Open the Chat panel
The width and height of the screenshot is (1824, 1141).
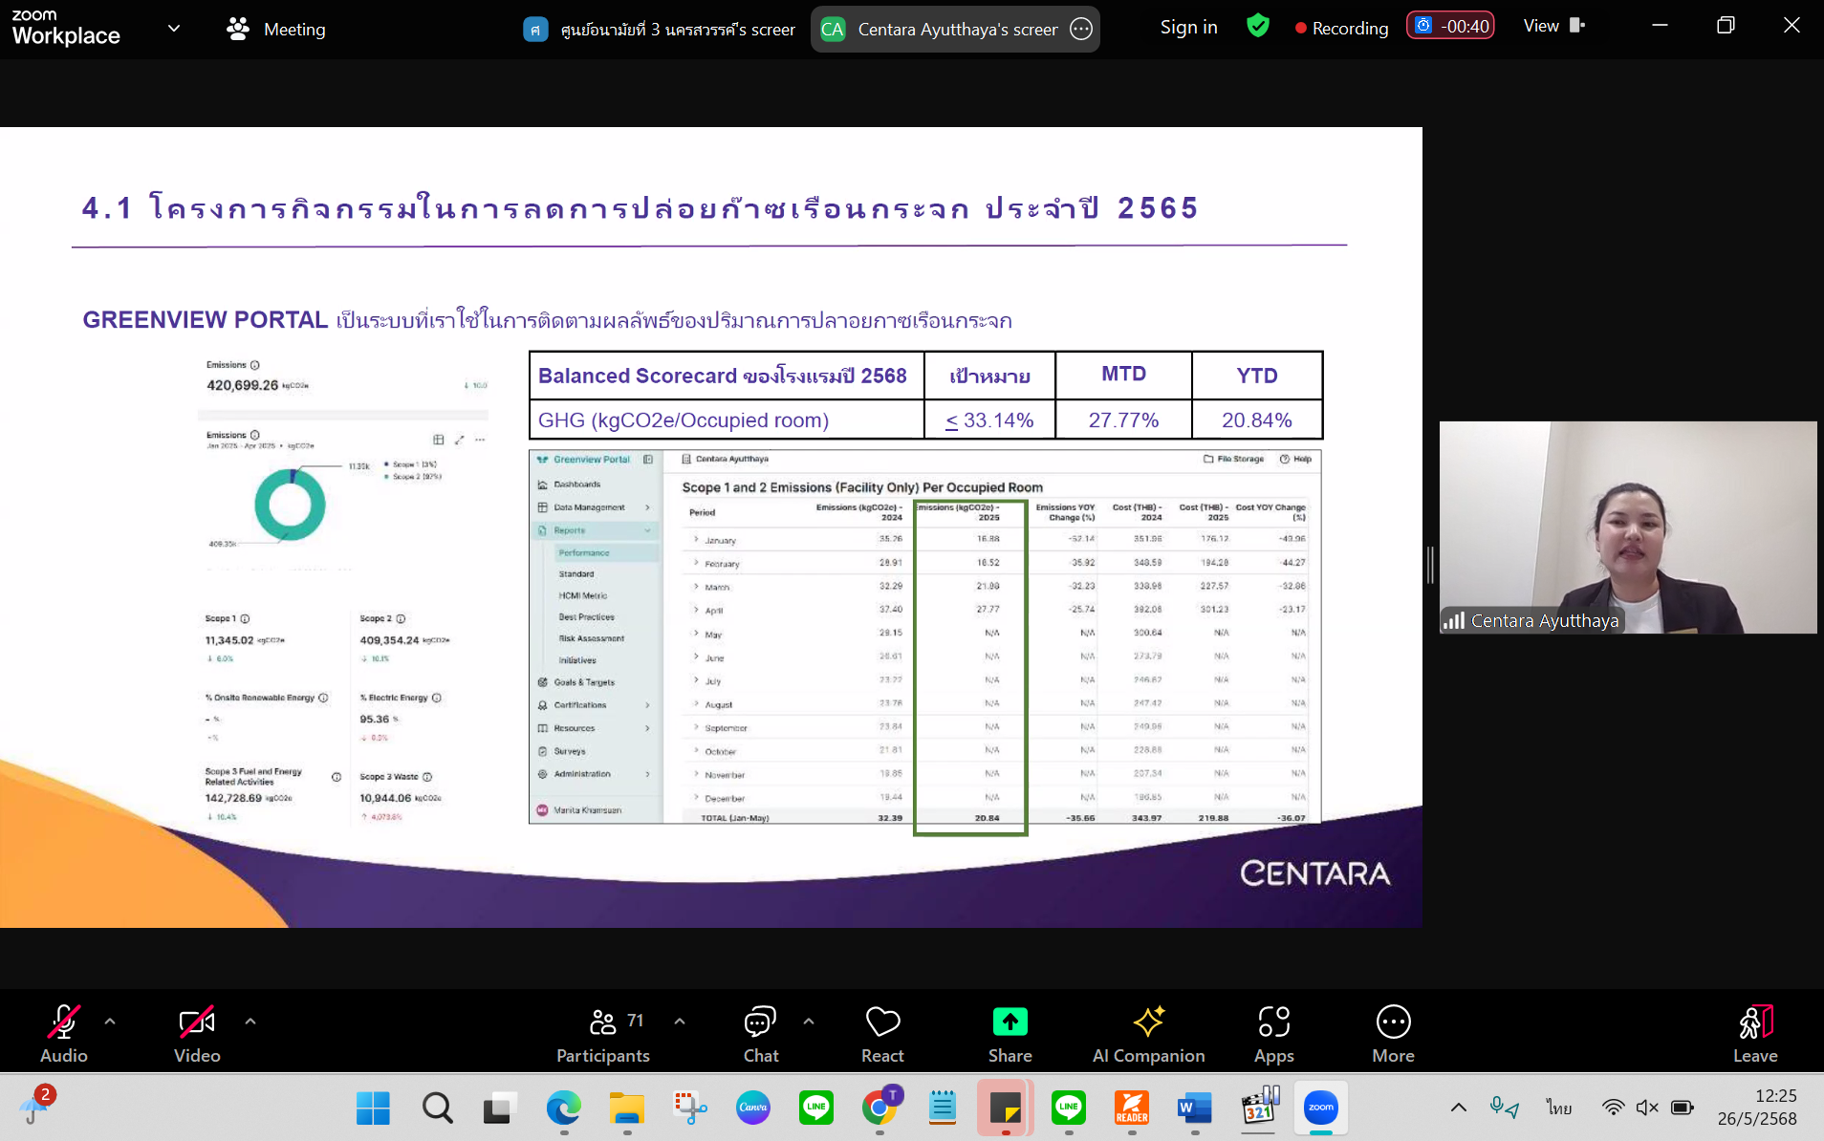coord(761,1033)
